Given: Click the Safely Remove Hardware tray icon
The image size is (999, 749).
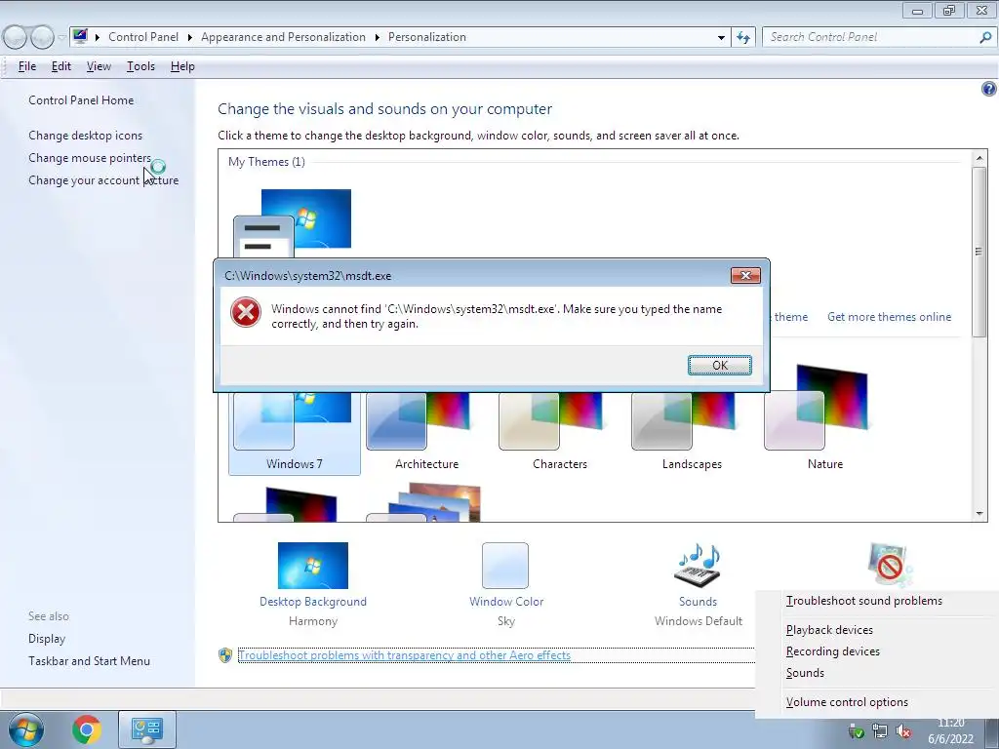Looking at the screenshot, I should point(857,731).
